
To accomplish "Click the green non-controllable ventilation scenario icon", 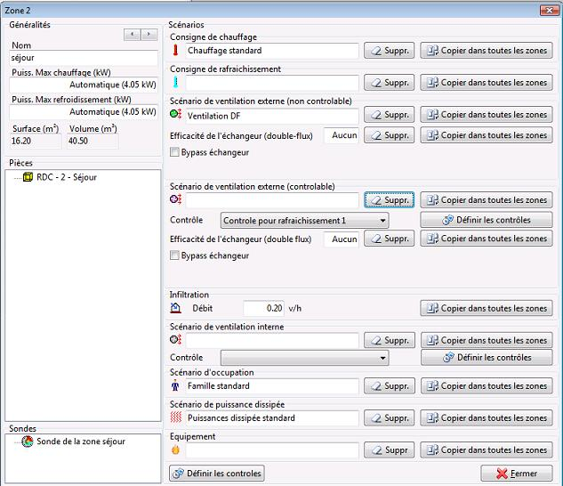I will (x=175, y=115).
